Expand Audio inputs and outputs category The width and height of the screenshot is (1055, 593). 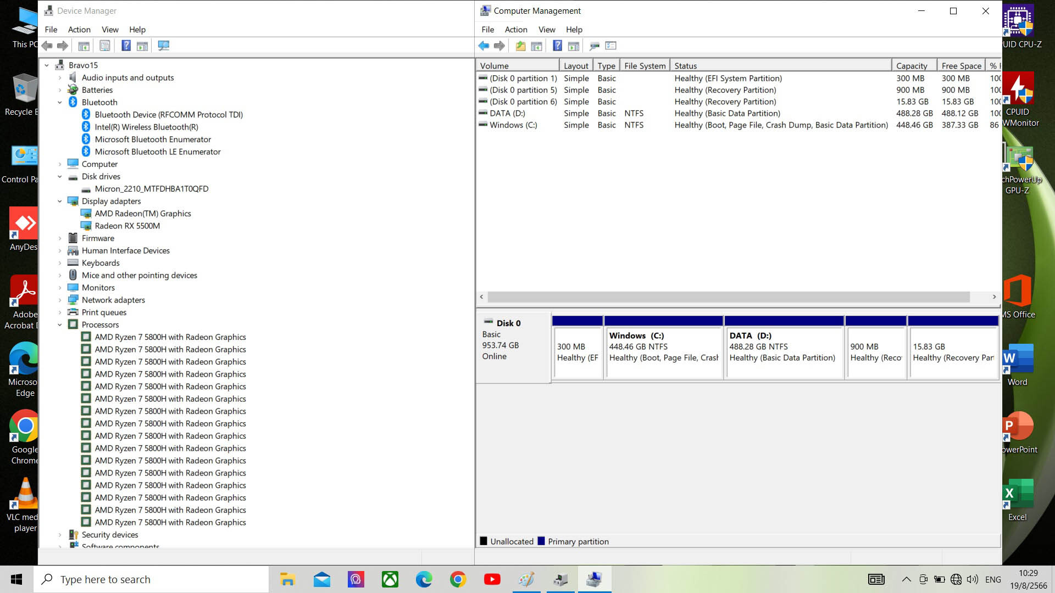(60, 77)
